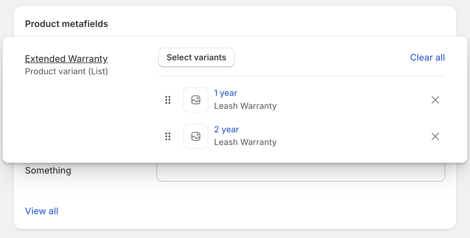Image resolution: width=470 pixels, height=238 pixels.
Task: Remove the 2 year variant with X
Action: point(435,136)
